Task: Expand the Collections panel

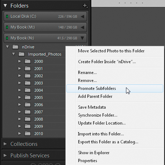Action: tap(5, 144)
